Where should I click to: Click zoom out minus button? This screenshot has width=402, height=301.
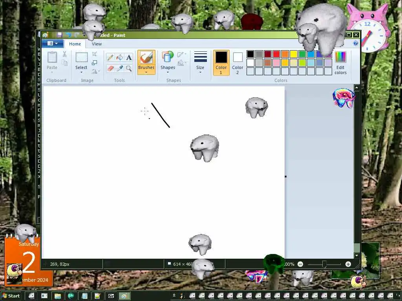300,264
